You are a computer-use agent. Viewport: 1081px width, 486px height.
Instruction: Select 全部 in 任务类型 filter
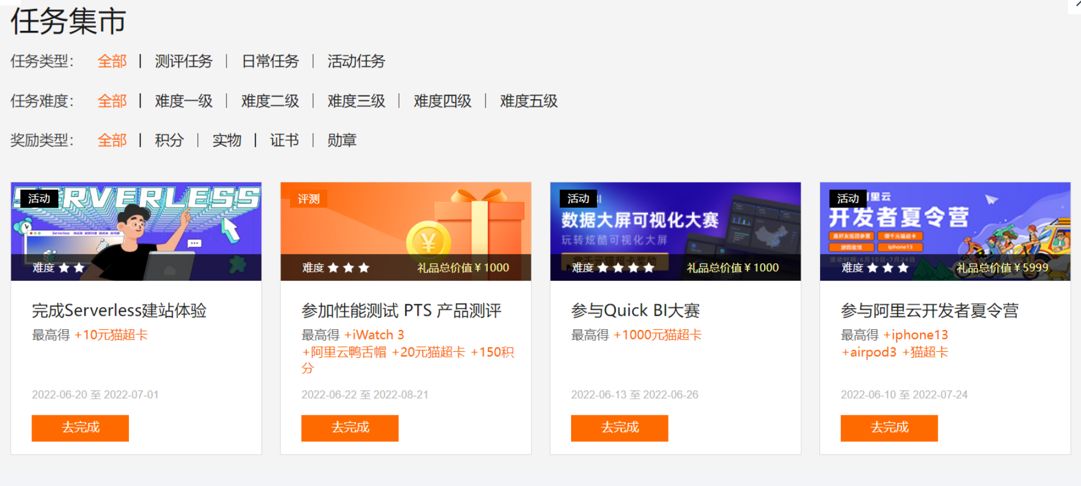click(112, 61)
